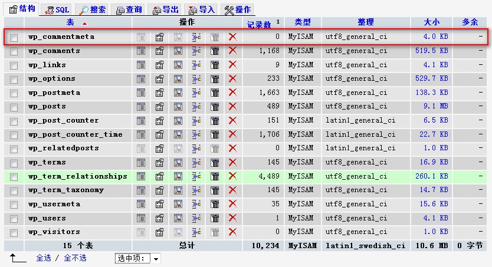This screenshot has height=267, width=492.
Task: Select the 10,234 total records text
Action: (x=265, y=246)
